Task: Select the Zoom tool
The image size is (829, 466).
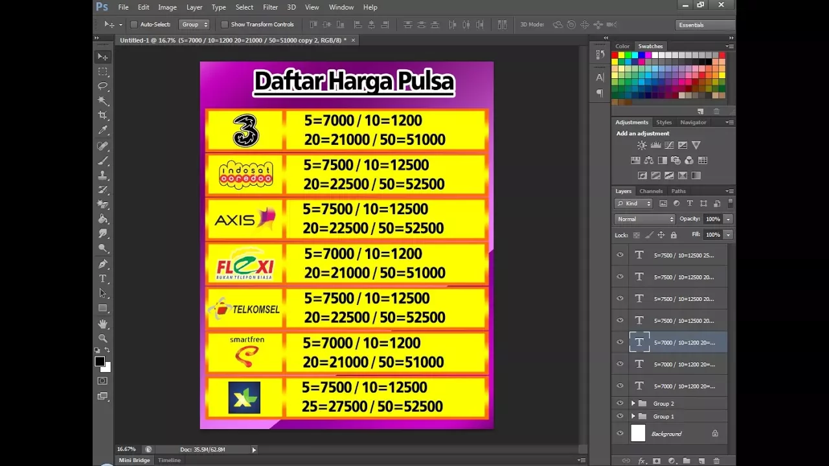Action: point(103,338)
